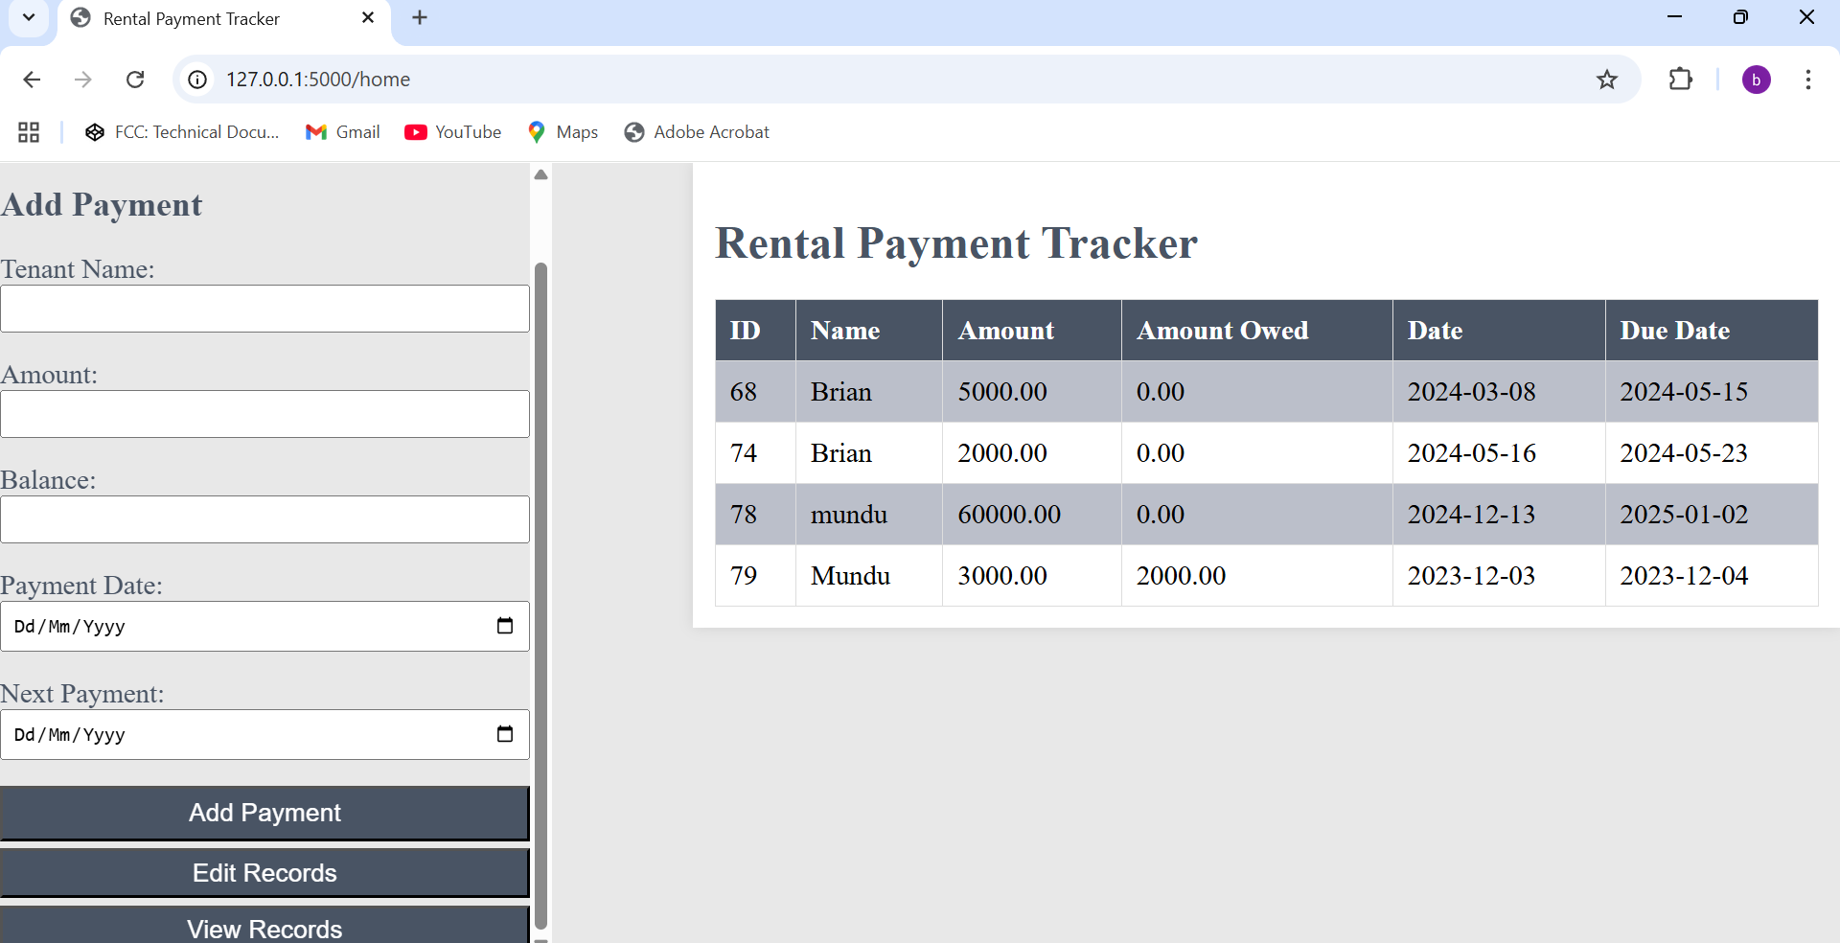Open the calendar picker for Next Payment
The height and width of the screenshot is (943, 1840).
pyautogui.click(x=505, y=735)
